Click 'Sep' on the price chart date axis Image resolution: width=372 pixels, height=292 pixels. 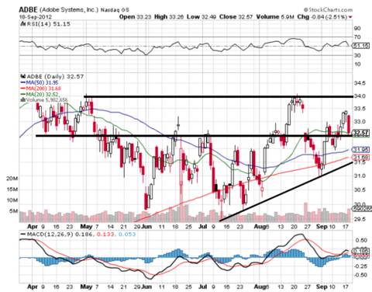(x=322, y=227)
